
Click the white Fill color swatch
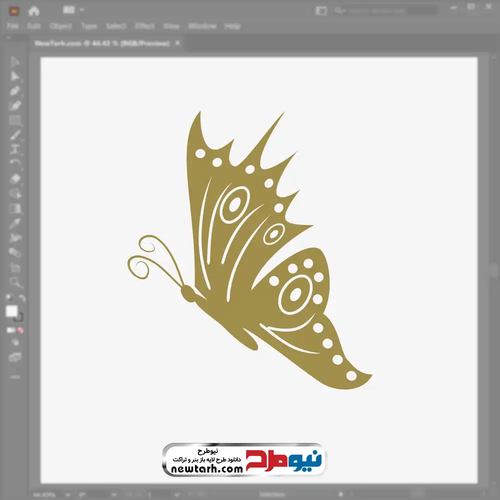click(11, 311)
